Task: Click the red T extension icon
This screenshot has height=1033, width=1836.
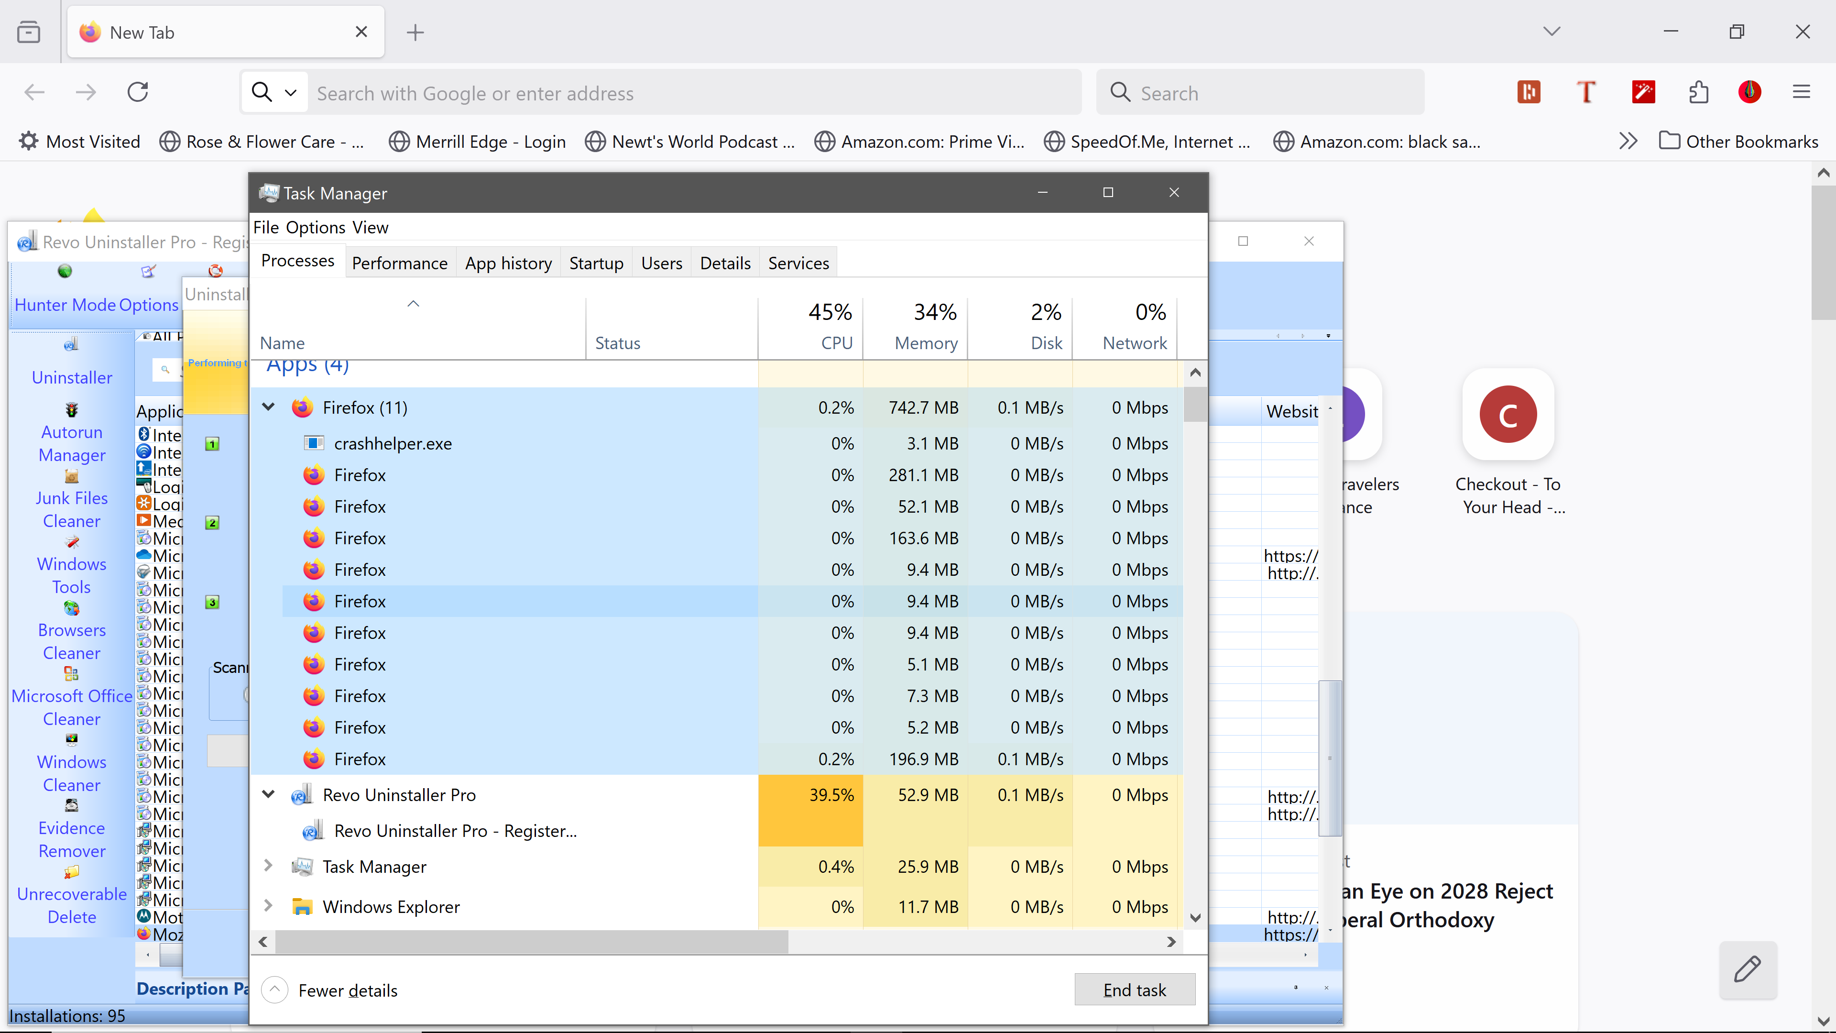Action: tap(1586, 92)
